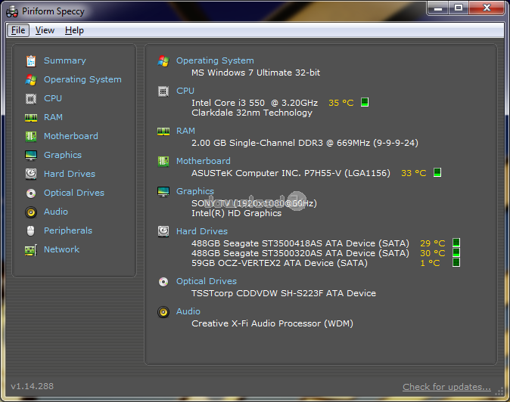
Task: Click the Hard Drives icon in summary panel
Action: coord(163,231)
